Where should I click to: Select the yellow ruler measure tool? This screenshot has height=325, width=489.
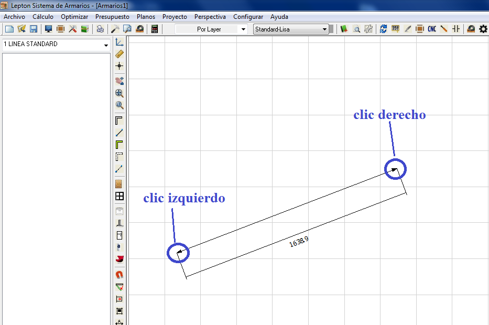pyautogui.click(x=119, y=54)
